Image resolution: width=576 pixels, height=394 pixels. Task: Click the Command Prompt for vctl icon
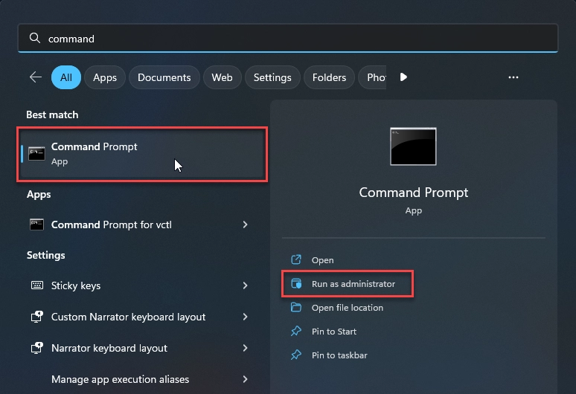pyautogui.click(x=36, y=225)
